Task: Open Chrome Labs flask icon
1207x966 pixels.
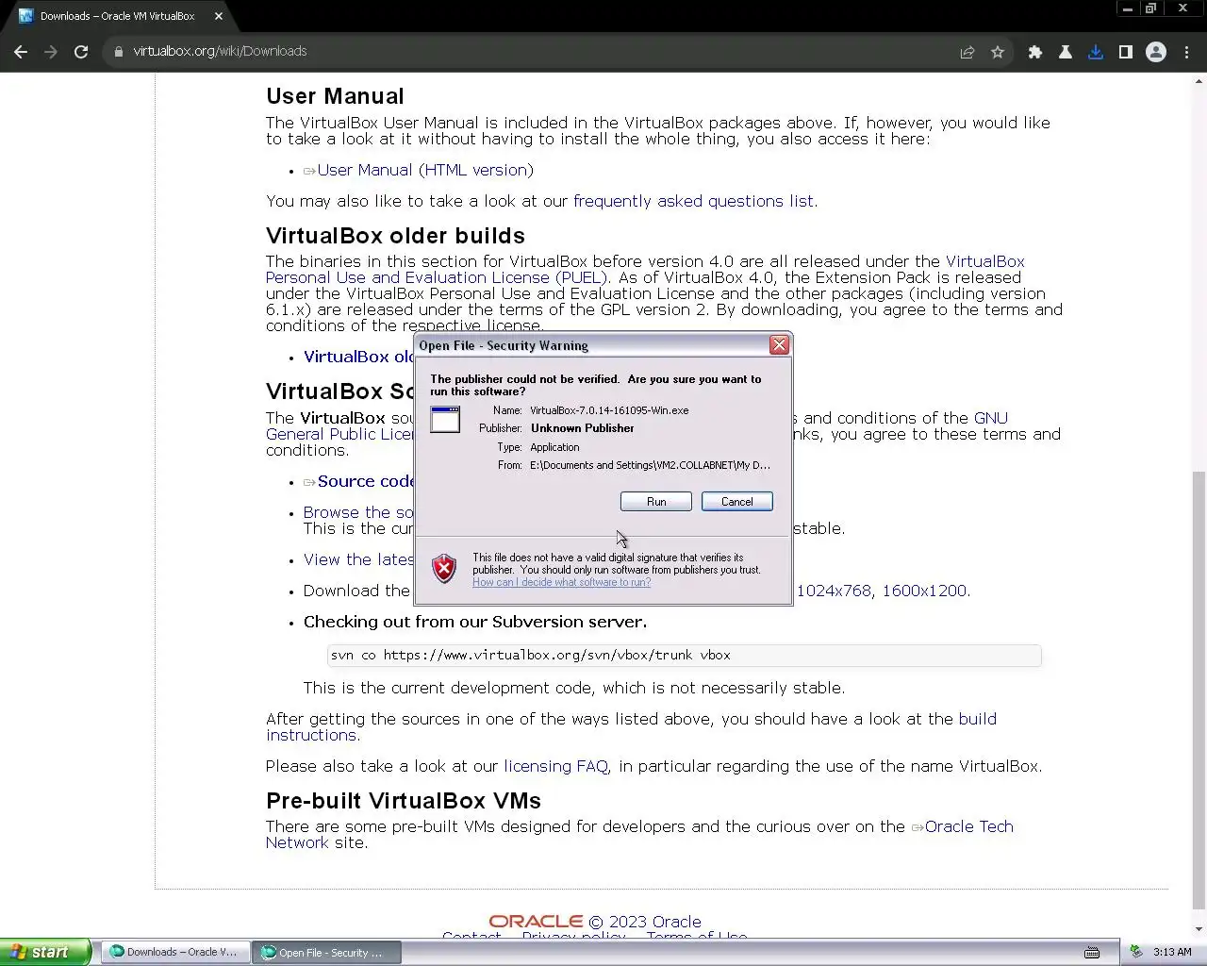Action: click(x=1066, y=52)
